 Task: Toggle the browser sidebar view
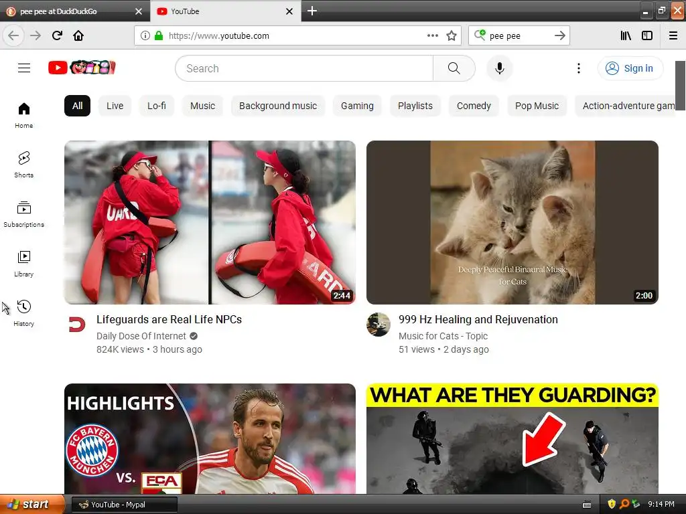[x=647, y=36]
